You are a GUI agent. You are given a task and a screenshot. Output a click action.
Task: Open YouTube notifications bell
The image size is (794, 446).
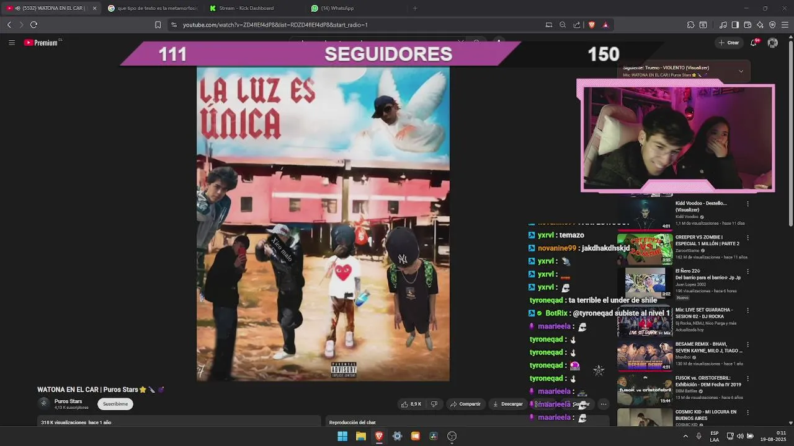coord(754,43)
